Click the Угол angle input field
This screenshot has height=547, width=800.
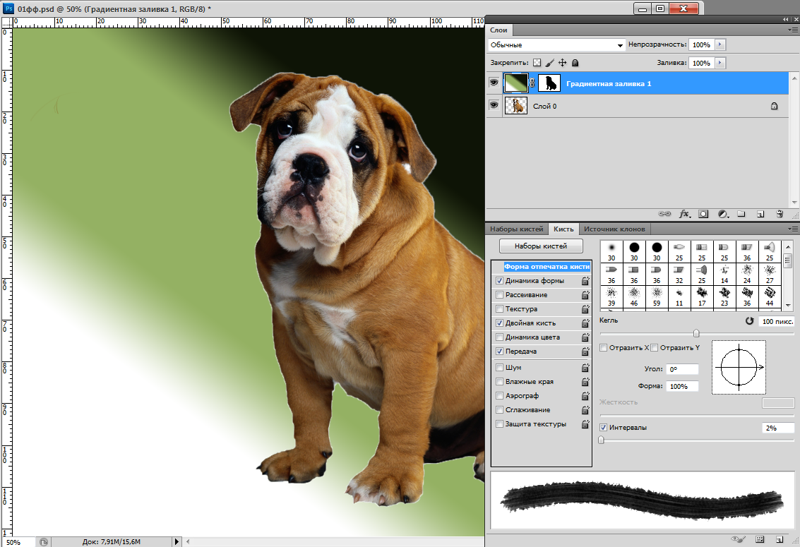[x=682, y=369]
